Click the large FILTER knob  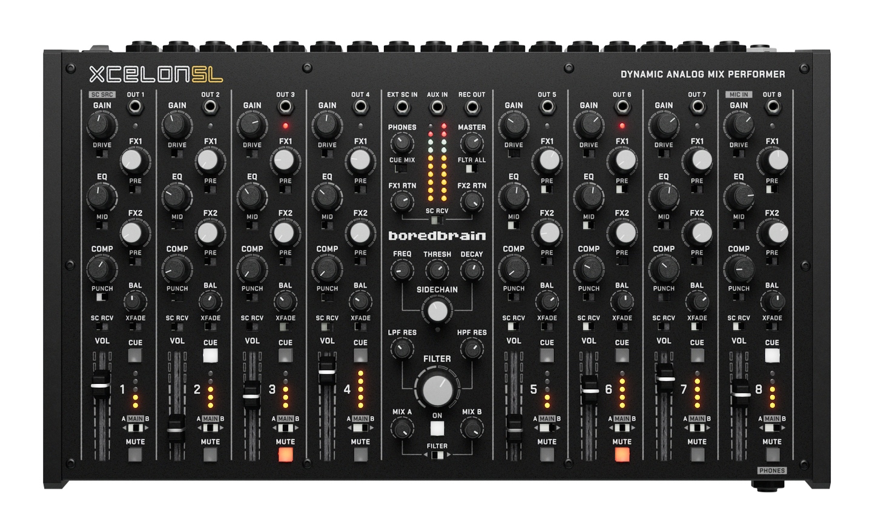[x=437, y=390]
